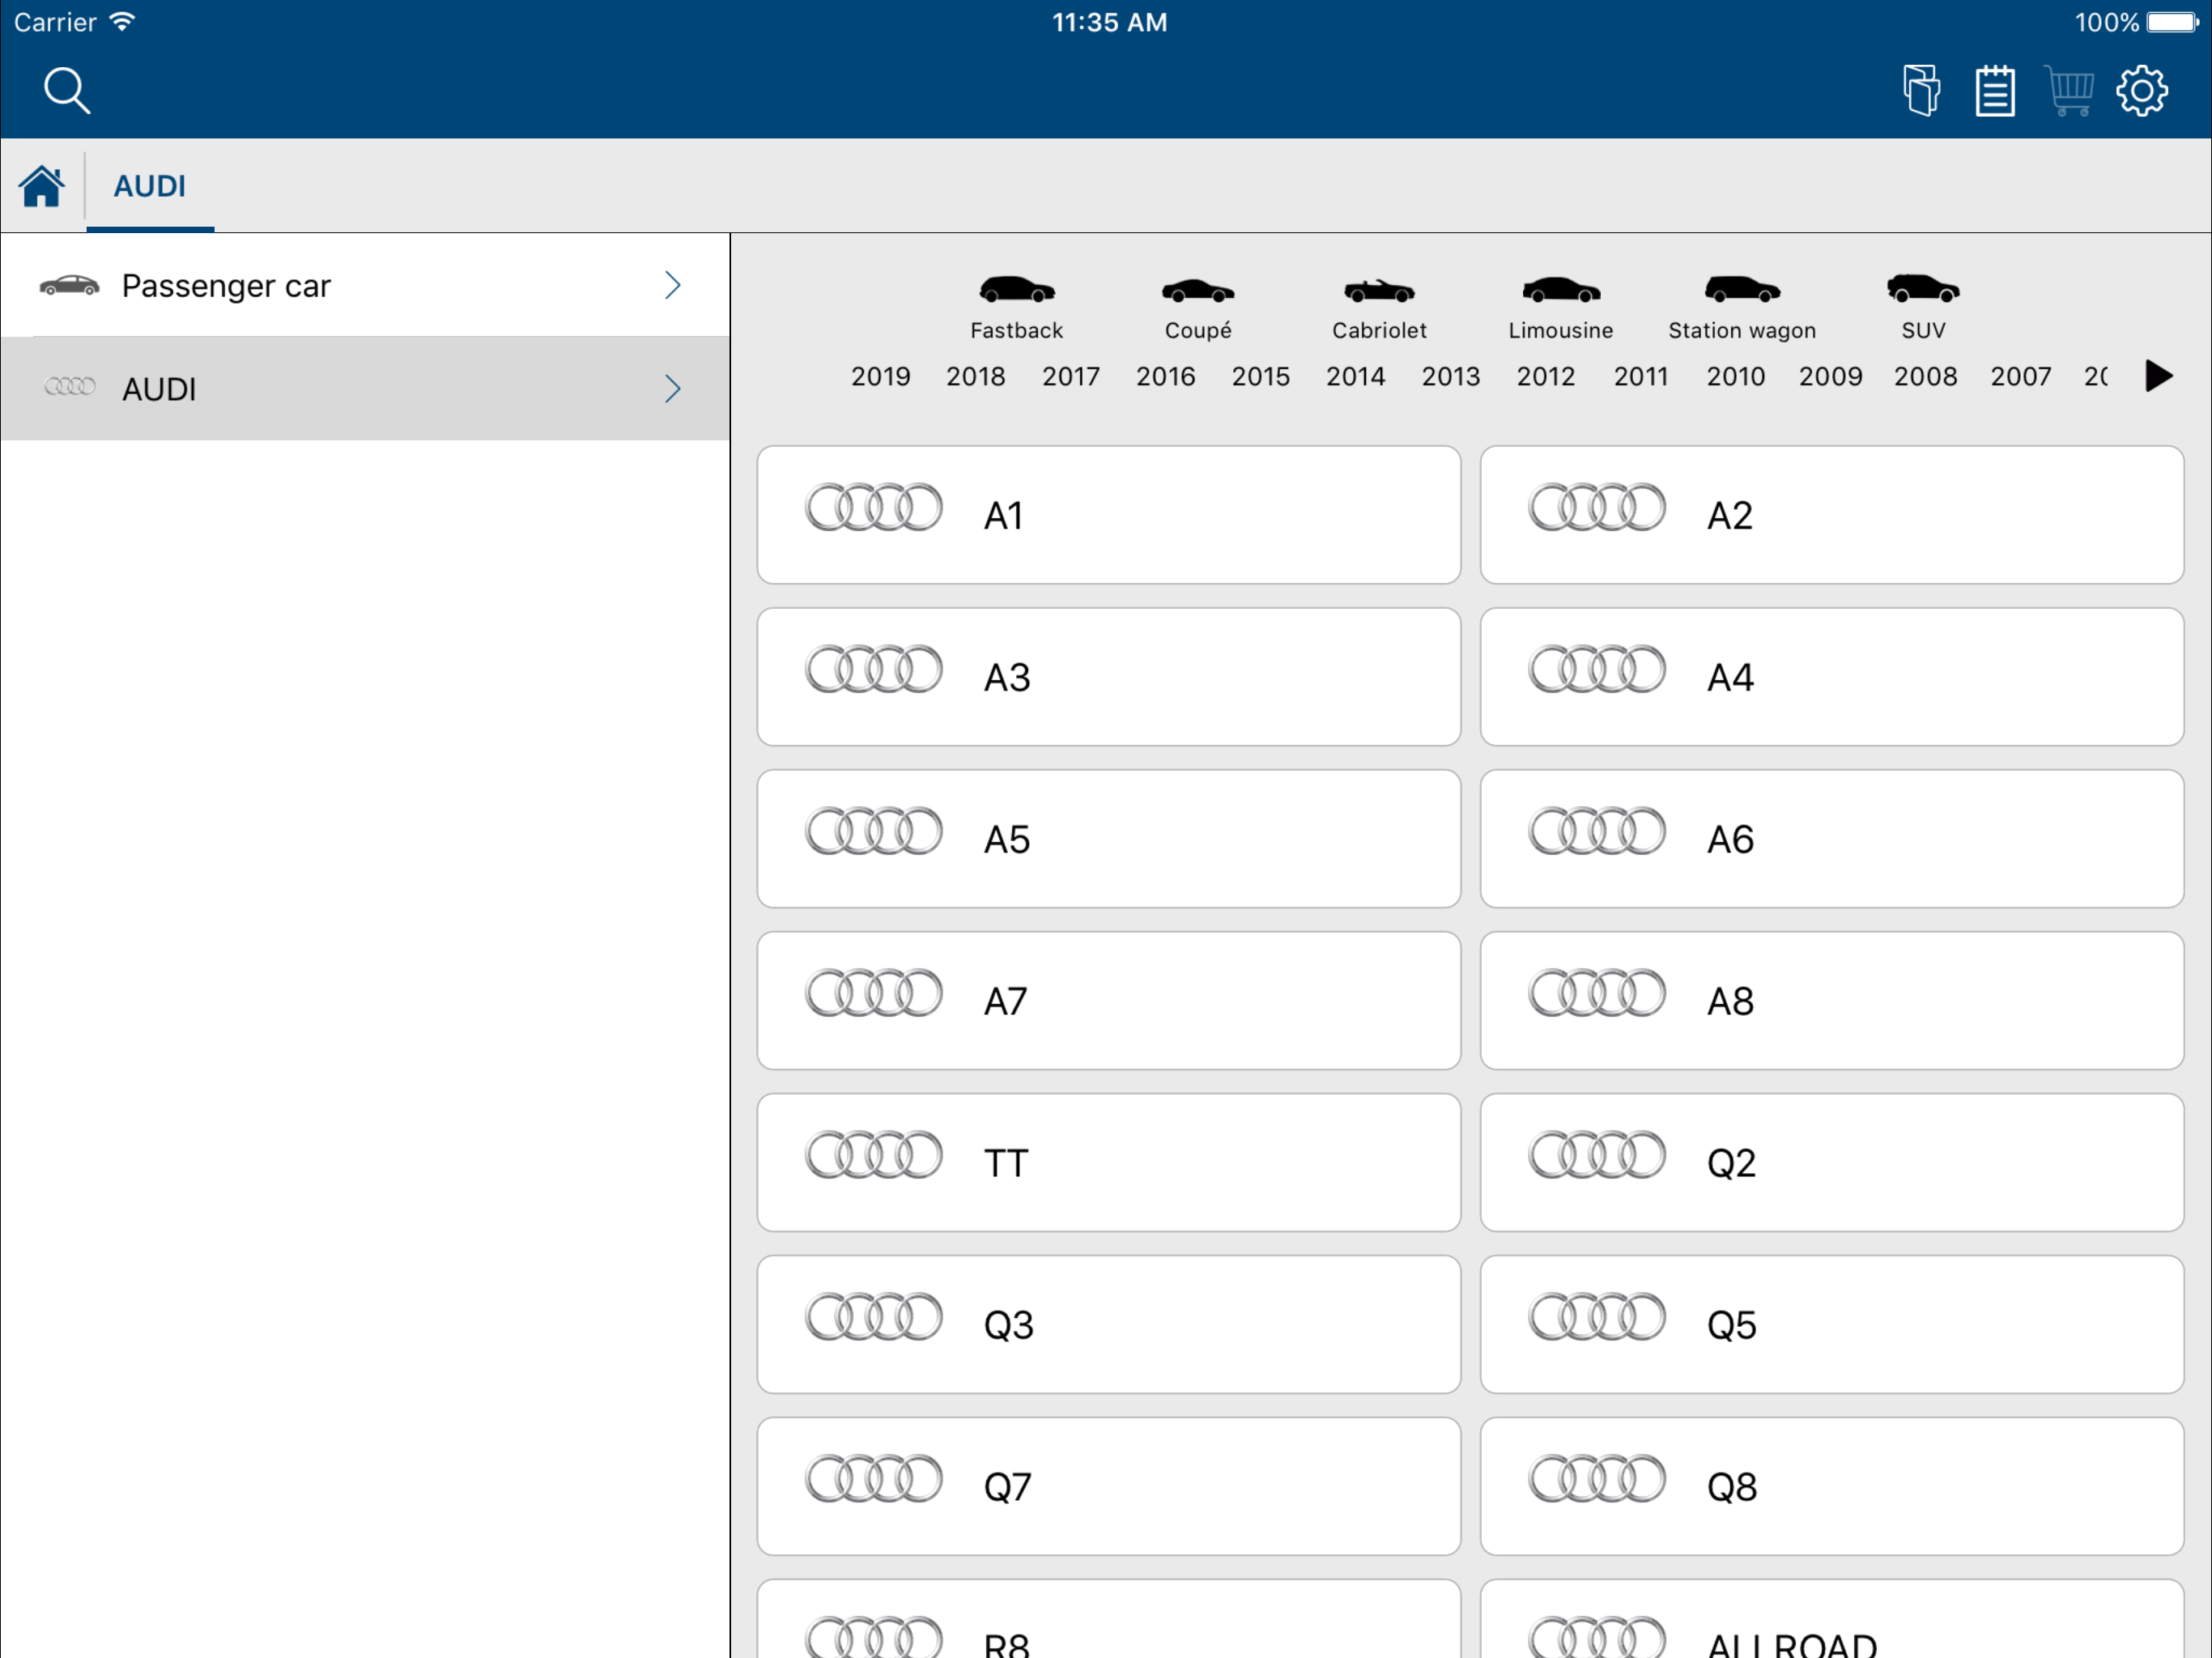Open the A2 model card
This screenshot has height=1658, width=2212.
pos(1831,515)
